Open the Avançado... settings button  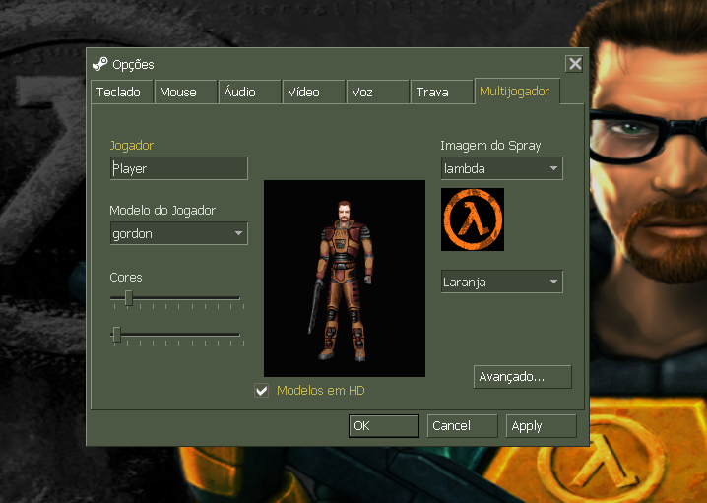[523, 377]
